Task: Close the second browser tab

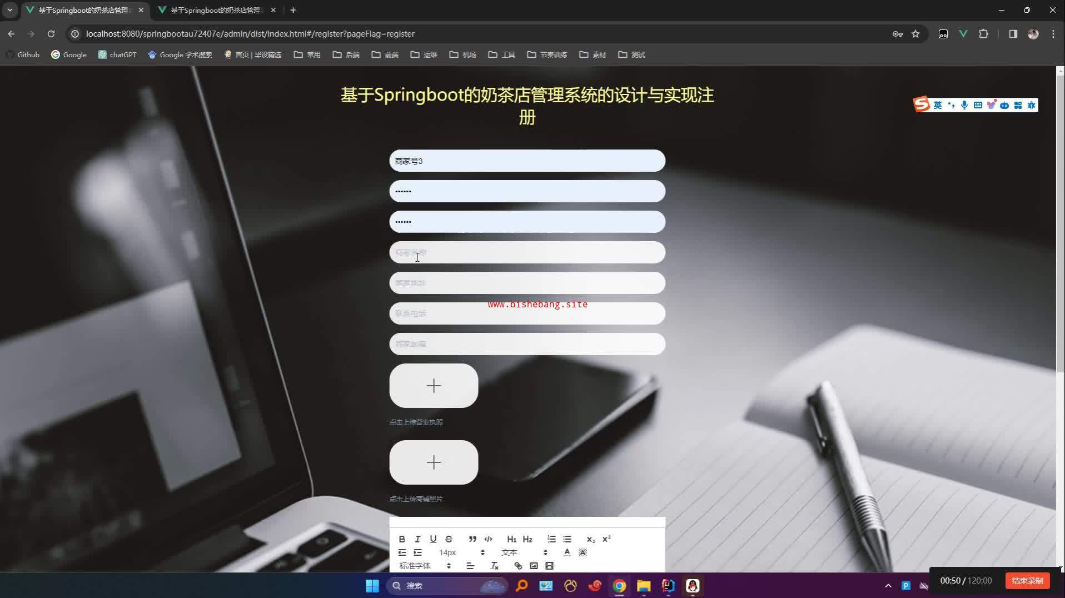Action: tap(273, 10)
